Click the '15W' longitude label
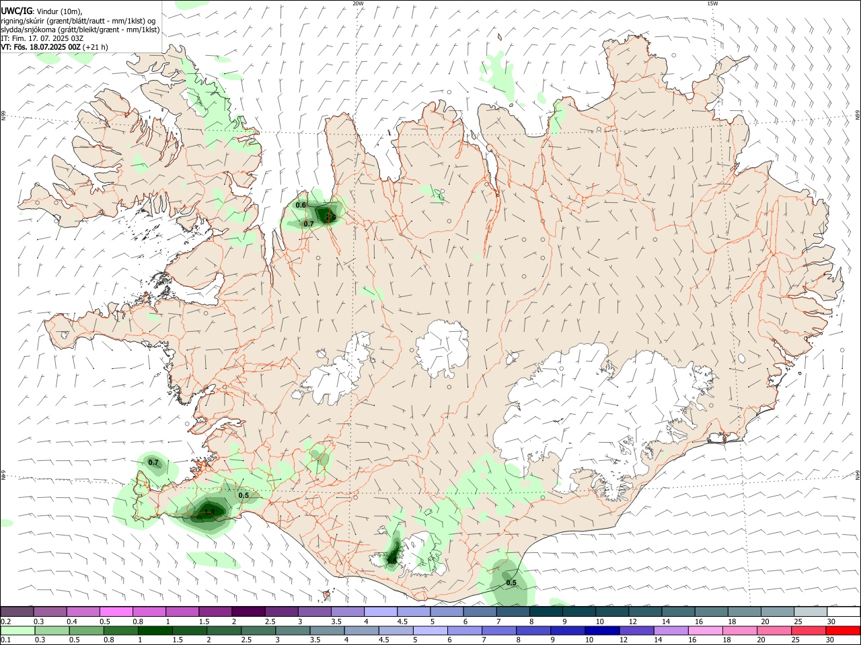 pyautogui.click(x=712, y=3)
